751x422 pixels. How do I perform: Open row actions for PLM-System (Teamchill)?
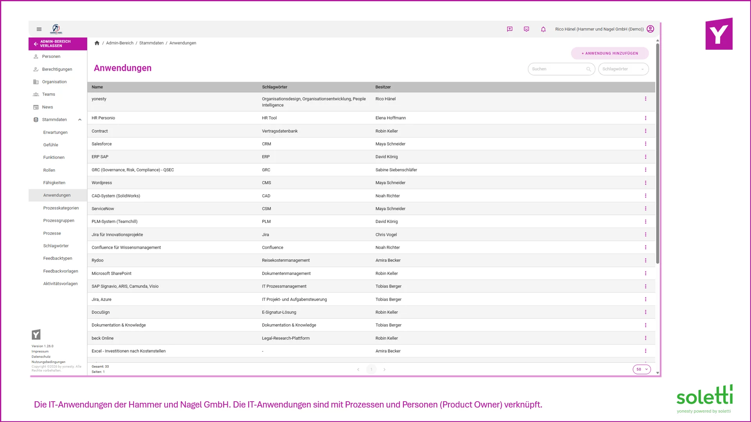(x=646, y=221)
